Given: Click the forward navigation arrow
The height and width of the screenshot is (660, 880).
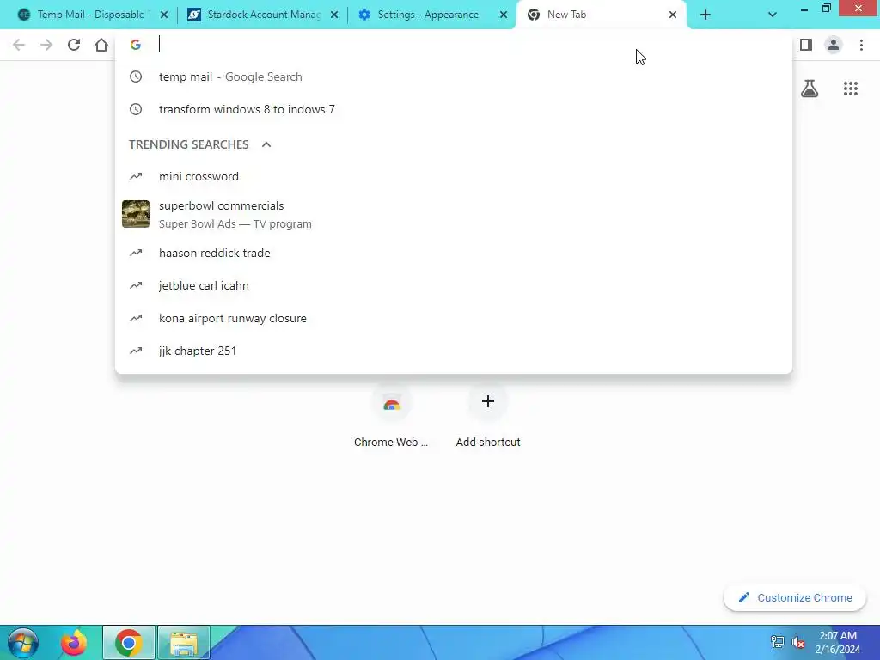Looking at the screenshot, I should point(46,45).
